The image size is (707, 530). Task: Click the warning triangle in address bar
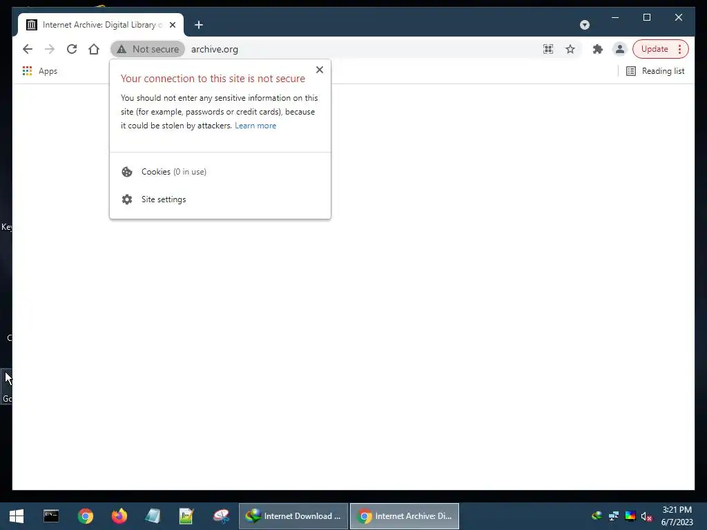tap(122, 49)
